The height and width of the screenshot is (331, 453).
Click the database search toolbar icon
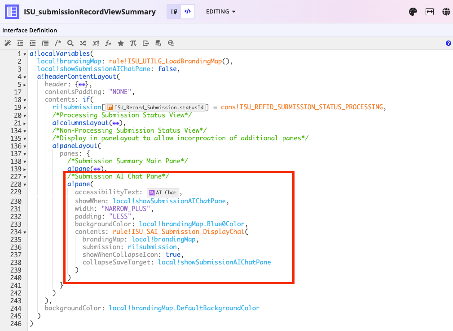coord(158,43)
